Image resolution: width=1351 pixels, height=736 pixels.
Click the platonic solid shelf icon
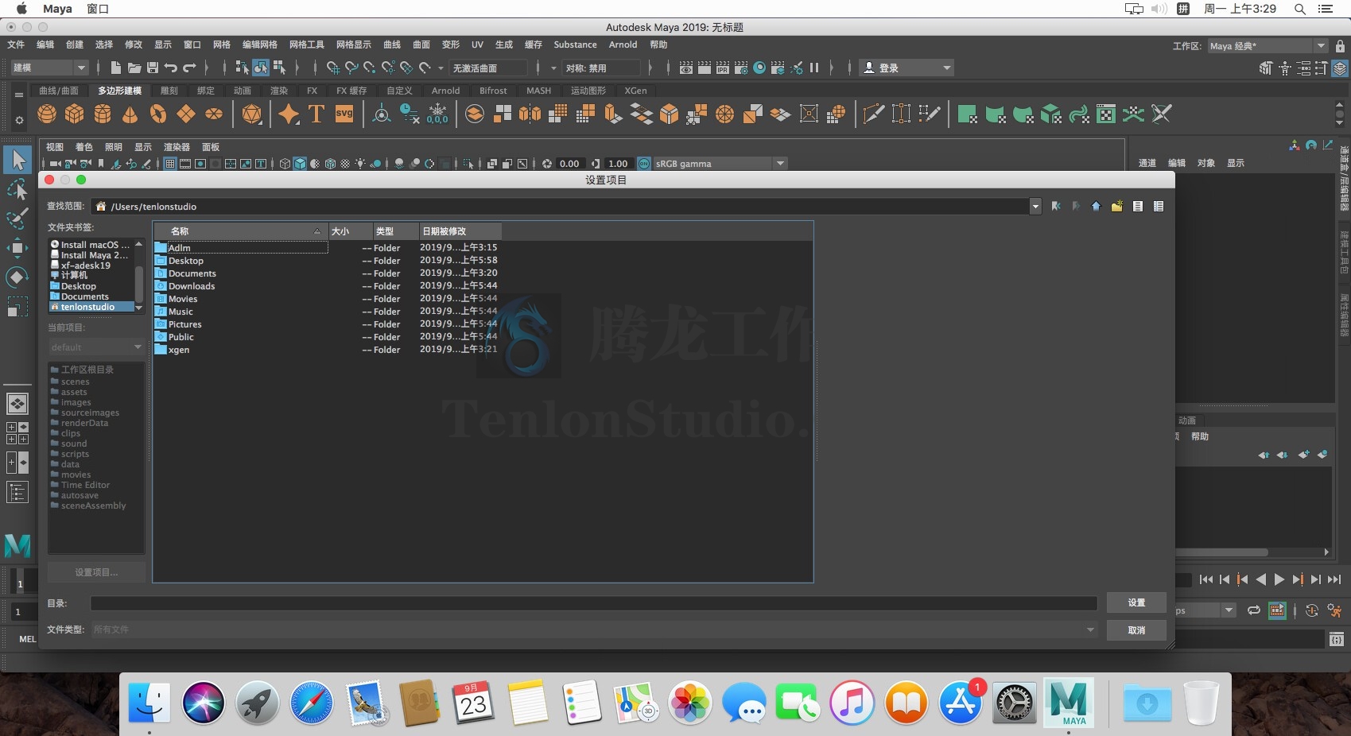pos(252,114)
